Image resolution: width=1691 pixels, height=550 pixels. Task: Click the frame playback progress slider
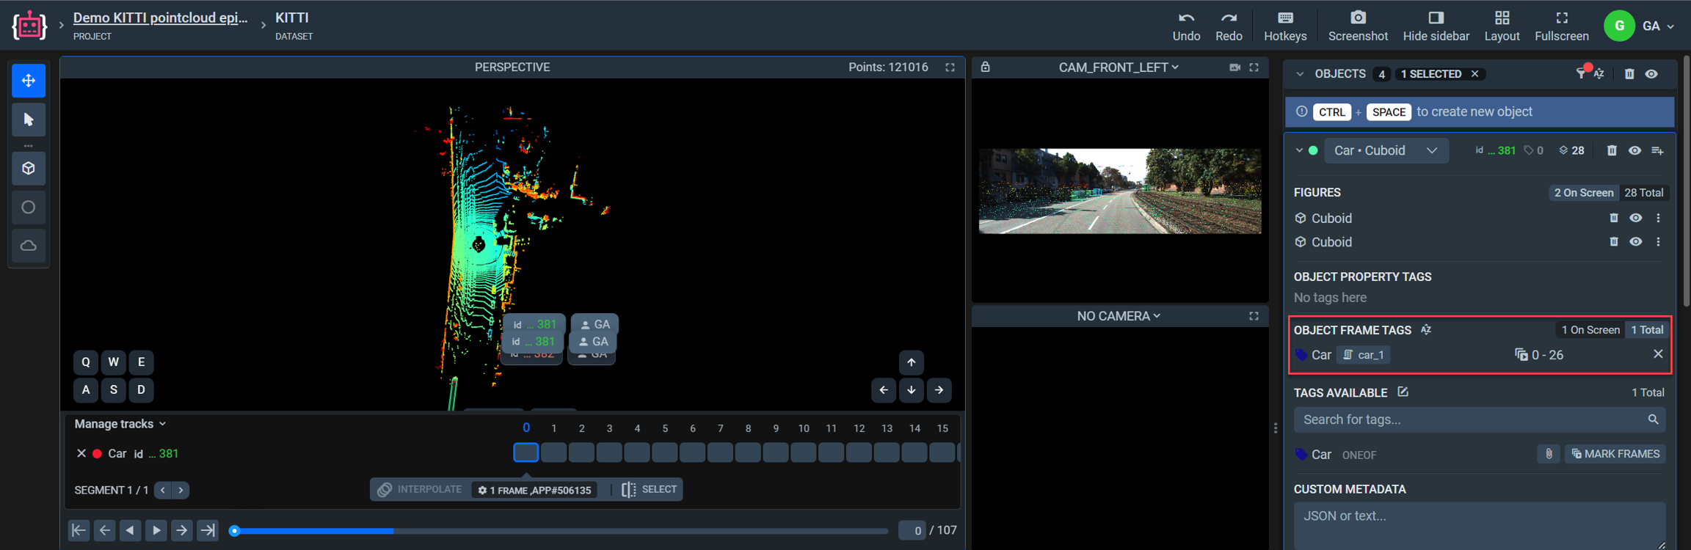(561, 531)
